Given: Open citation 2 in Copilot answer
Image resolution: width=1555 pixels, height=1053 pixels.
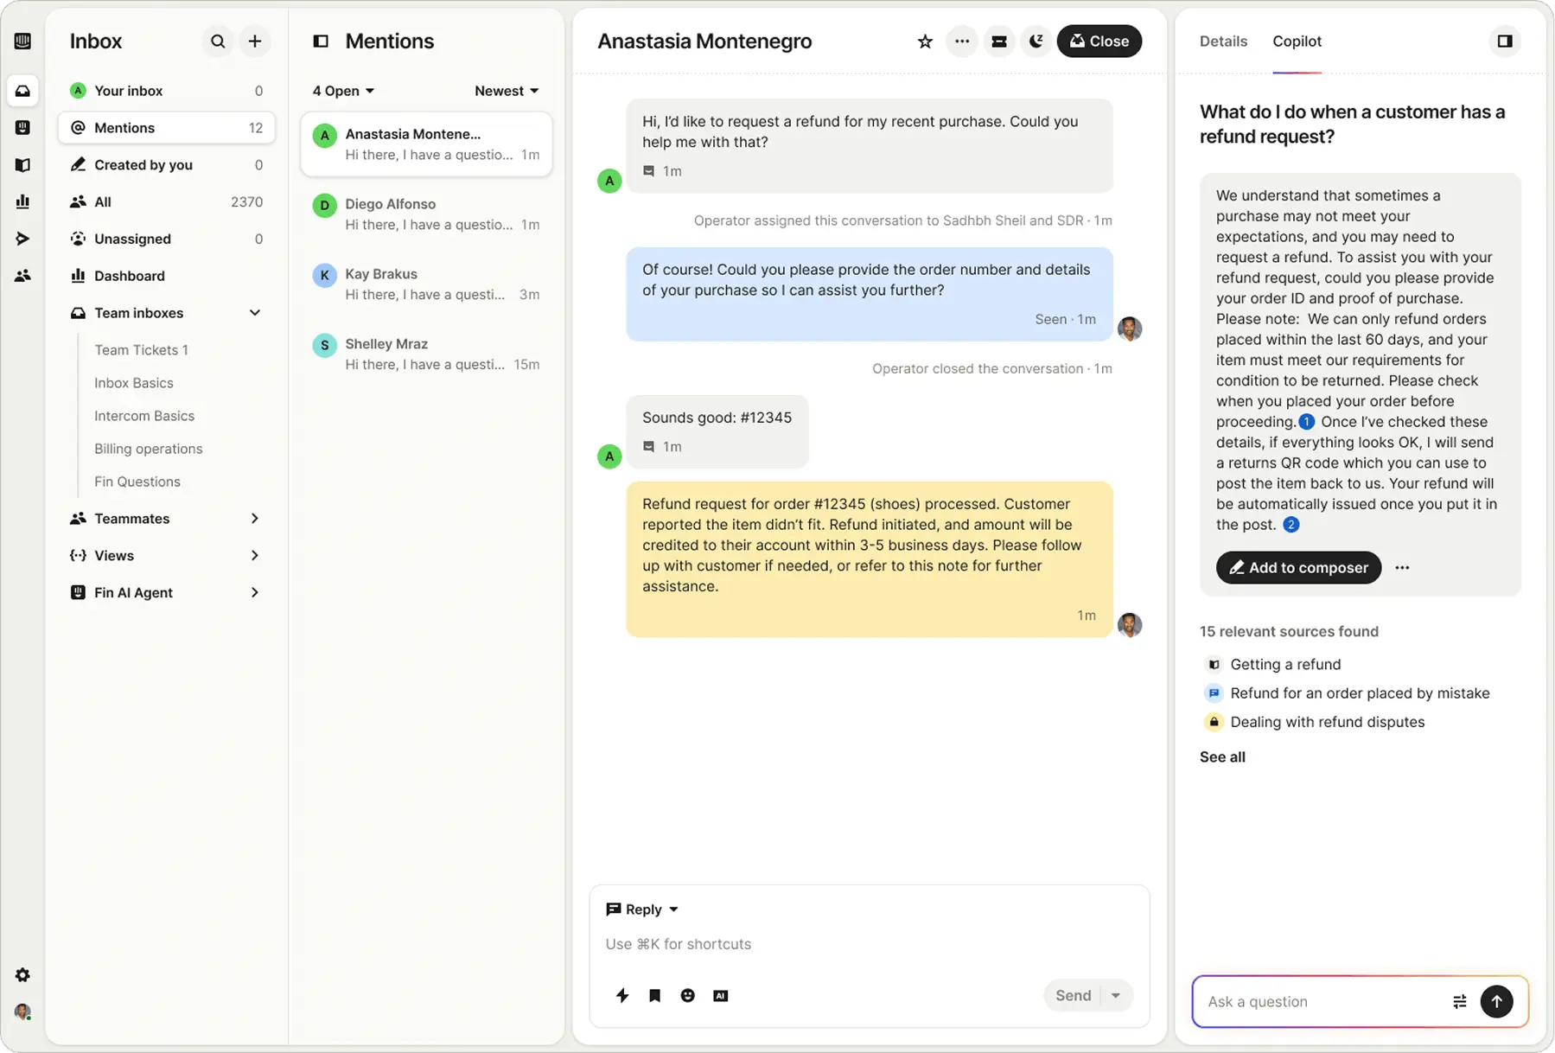Looking at the screenshot, I should [1291, 525].
